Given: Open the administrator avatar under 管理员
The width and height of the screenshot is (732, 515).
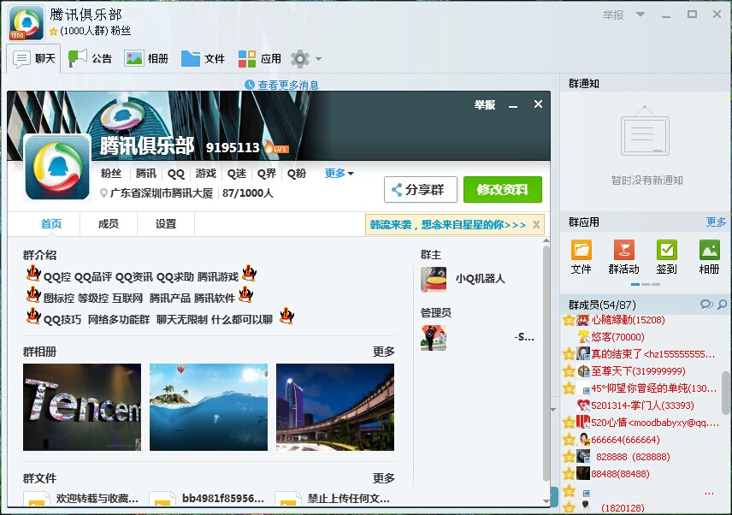Looking at the screenshot, I should (x=434, y=338).
